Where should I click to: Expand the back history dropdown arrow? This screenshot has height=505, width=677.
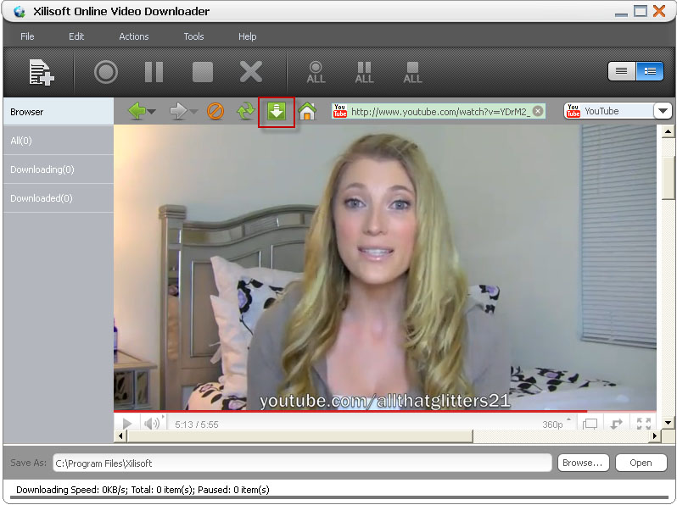152,112
